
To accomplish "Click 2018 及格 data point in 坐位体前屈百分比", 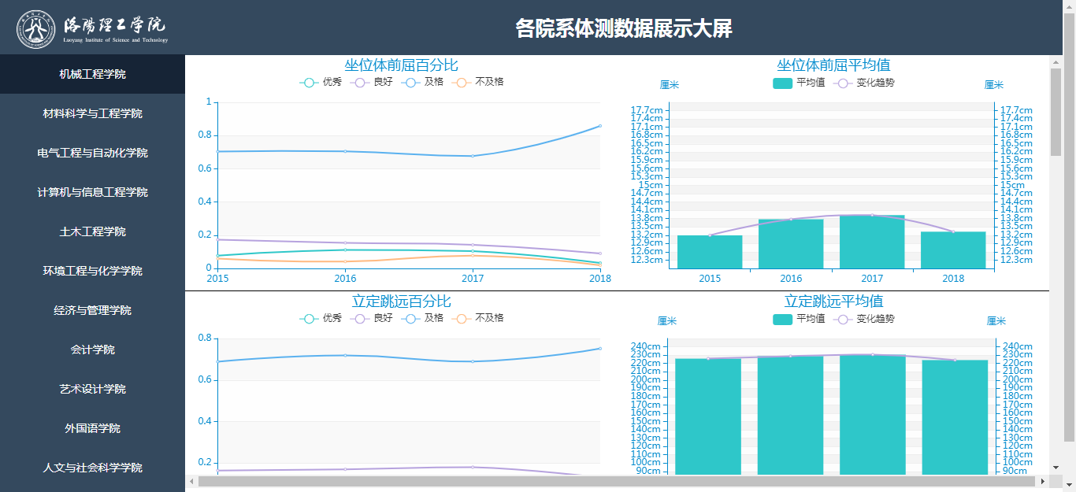I will coord(600,126).
